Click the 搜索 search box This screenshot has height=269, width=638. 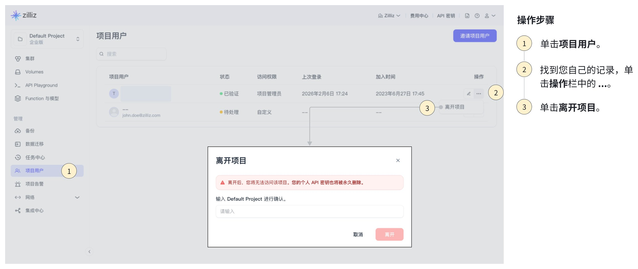coord(131,54)
